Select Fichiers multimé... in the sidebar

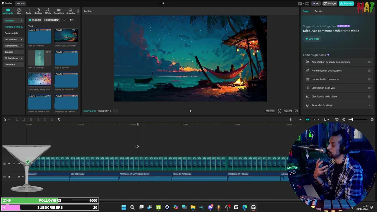pos(14,27)
